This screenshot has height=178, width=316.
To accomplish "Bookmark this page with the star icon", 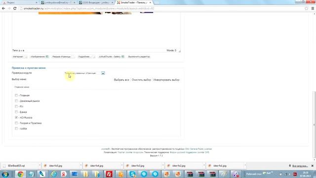I will [x=306, y=8].
